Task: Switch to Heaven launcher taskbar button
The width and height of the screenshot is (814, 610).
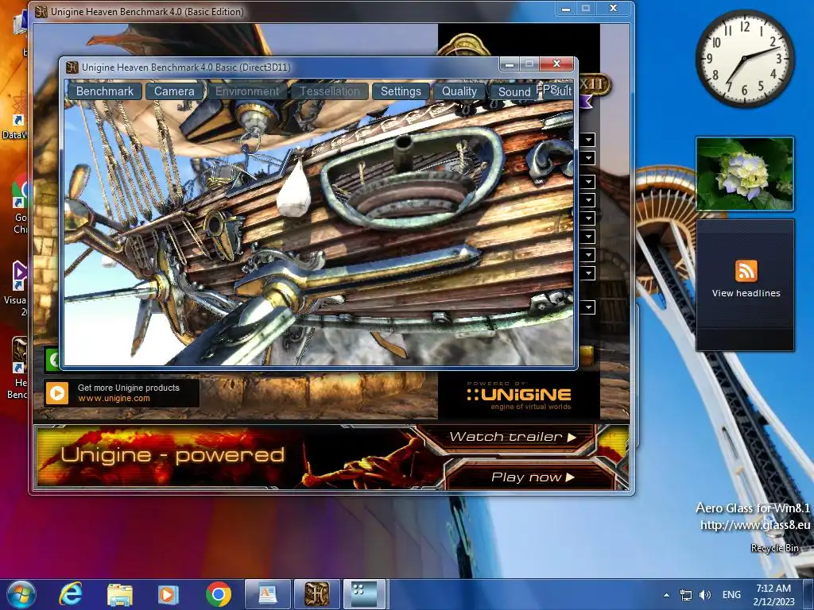Action: [x=316, y=594]
